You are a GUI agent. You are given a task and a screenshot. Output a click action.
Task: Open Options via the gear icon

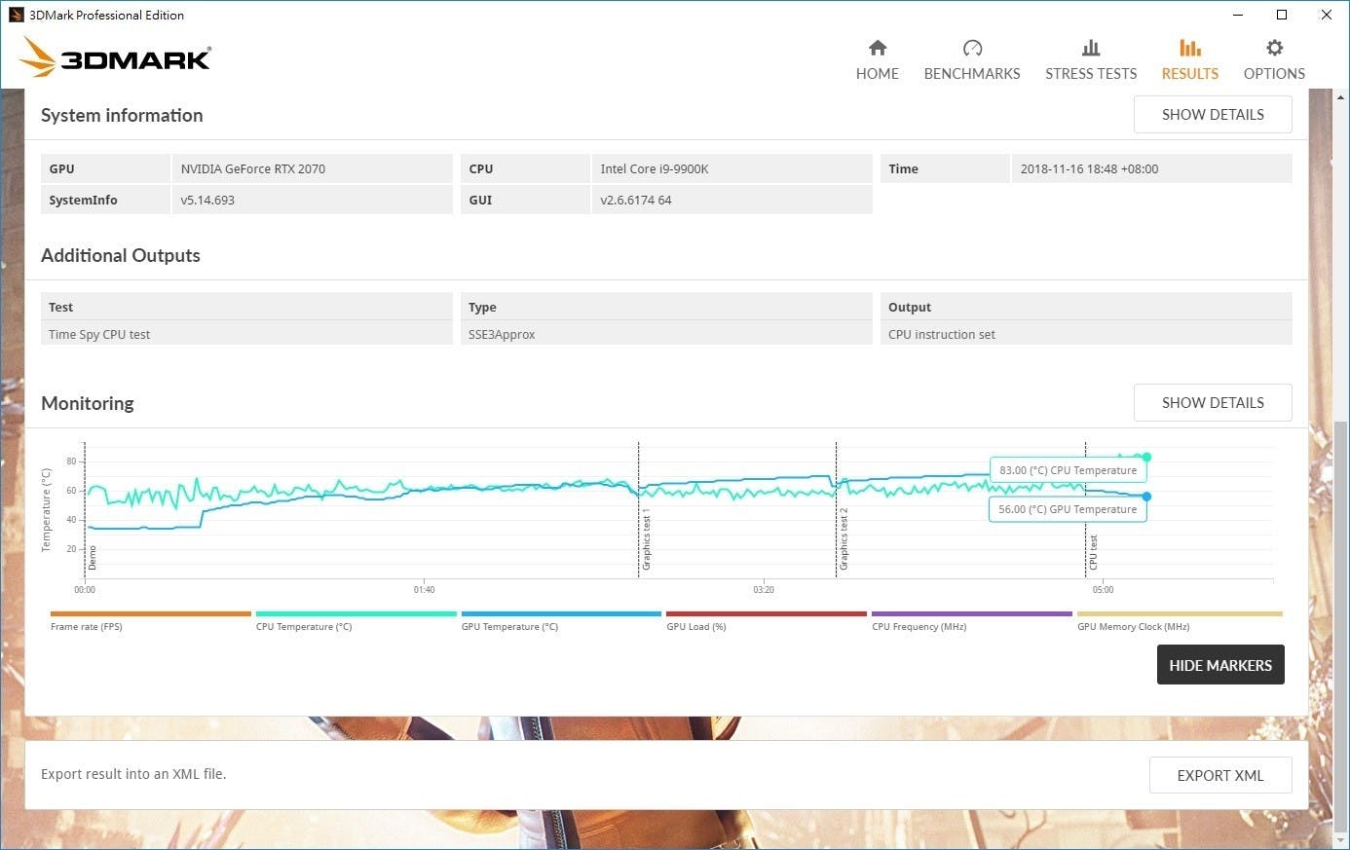(x=1274, y=49)
